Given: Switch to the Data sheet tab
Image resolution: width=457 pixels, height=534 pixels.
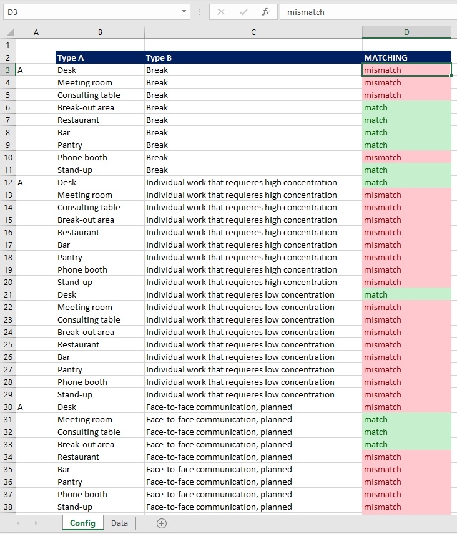Looking at the screenshot, I should click(x=120, y=523).
